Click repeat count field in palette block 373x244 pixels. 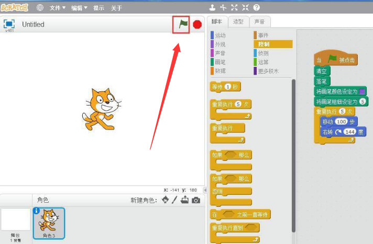[x=238, y=104]
